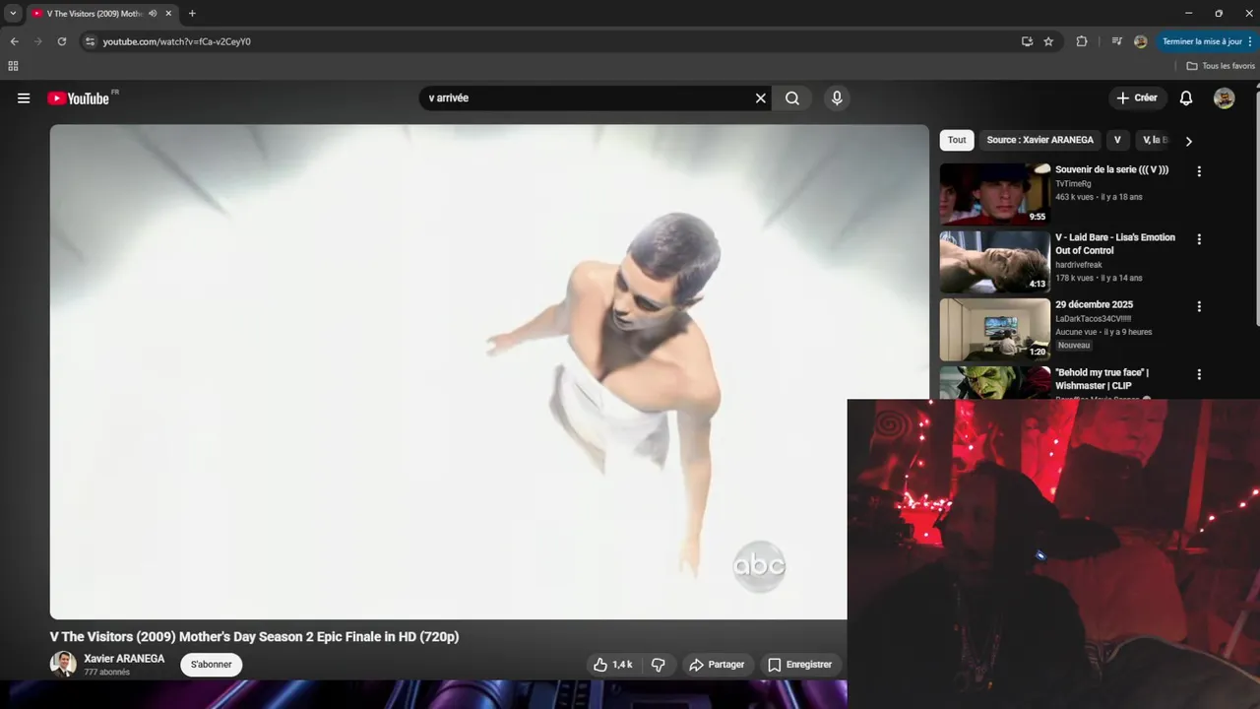Bookmark this page with the star

tap(1048, 41)
